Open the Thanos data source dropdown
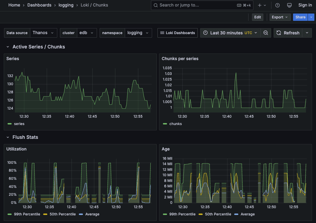 point(43,33)
